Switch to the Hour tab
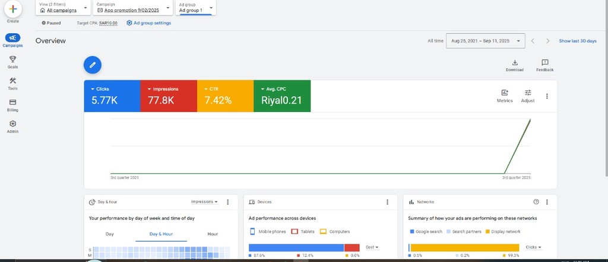The width and height of the screenshot is (608, 262). 213,234
